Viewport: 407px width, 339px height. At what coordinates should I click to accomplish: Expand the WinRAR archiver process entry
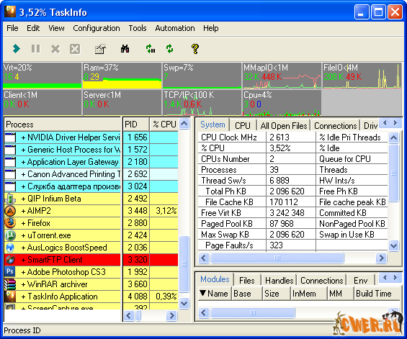[23, 284]
